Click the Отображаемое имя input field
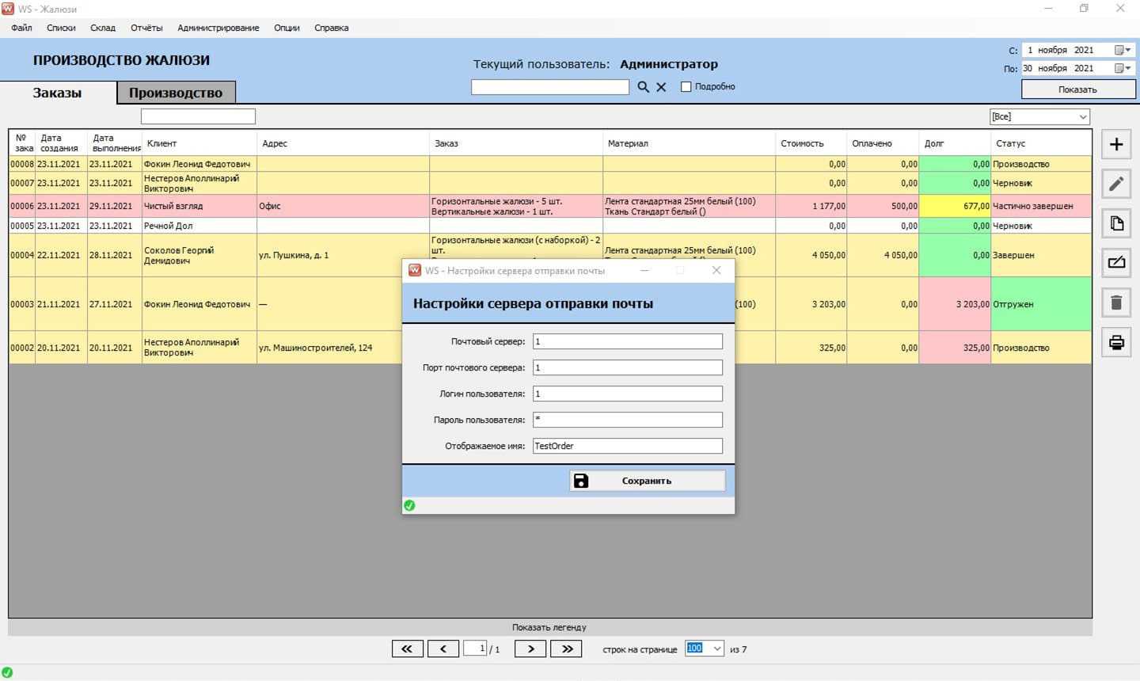Image resolution: width=1140 pixels, height=681 pixels. coord(627,446)
